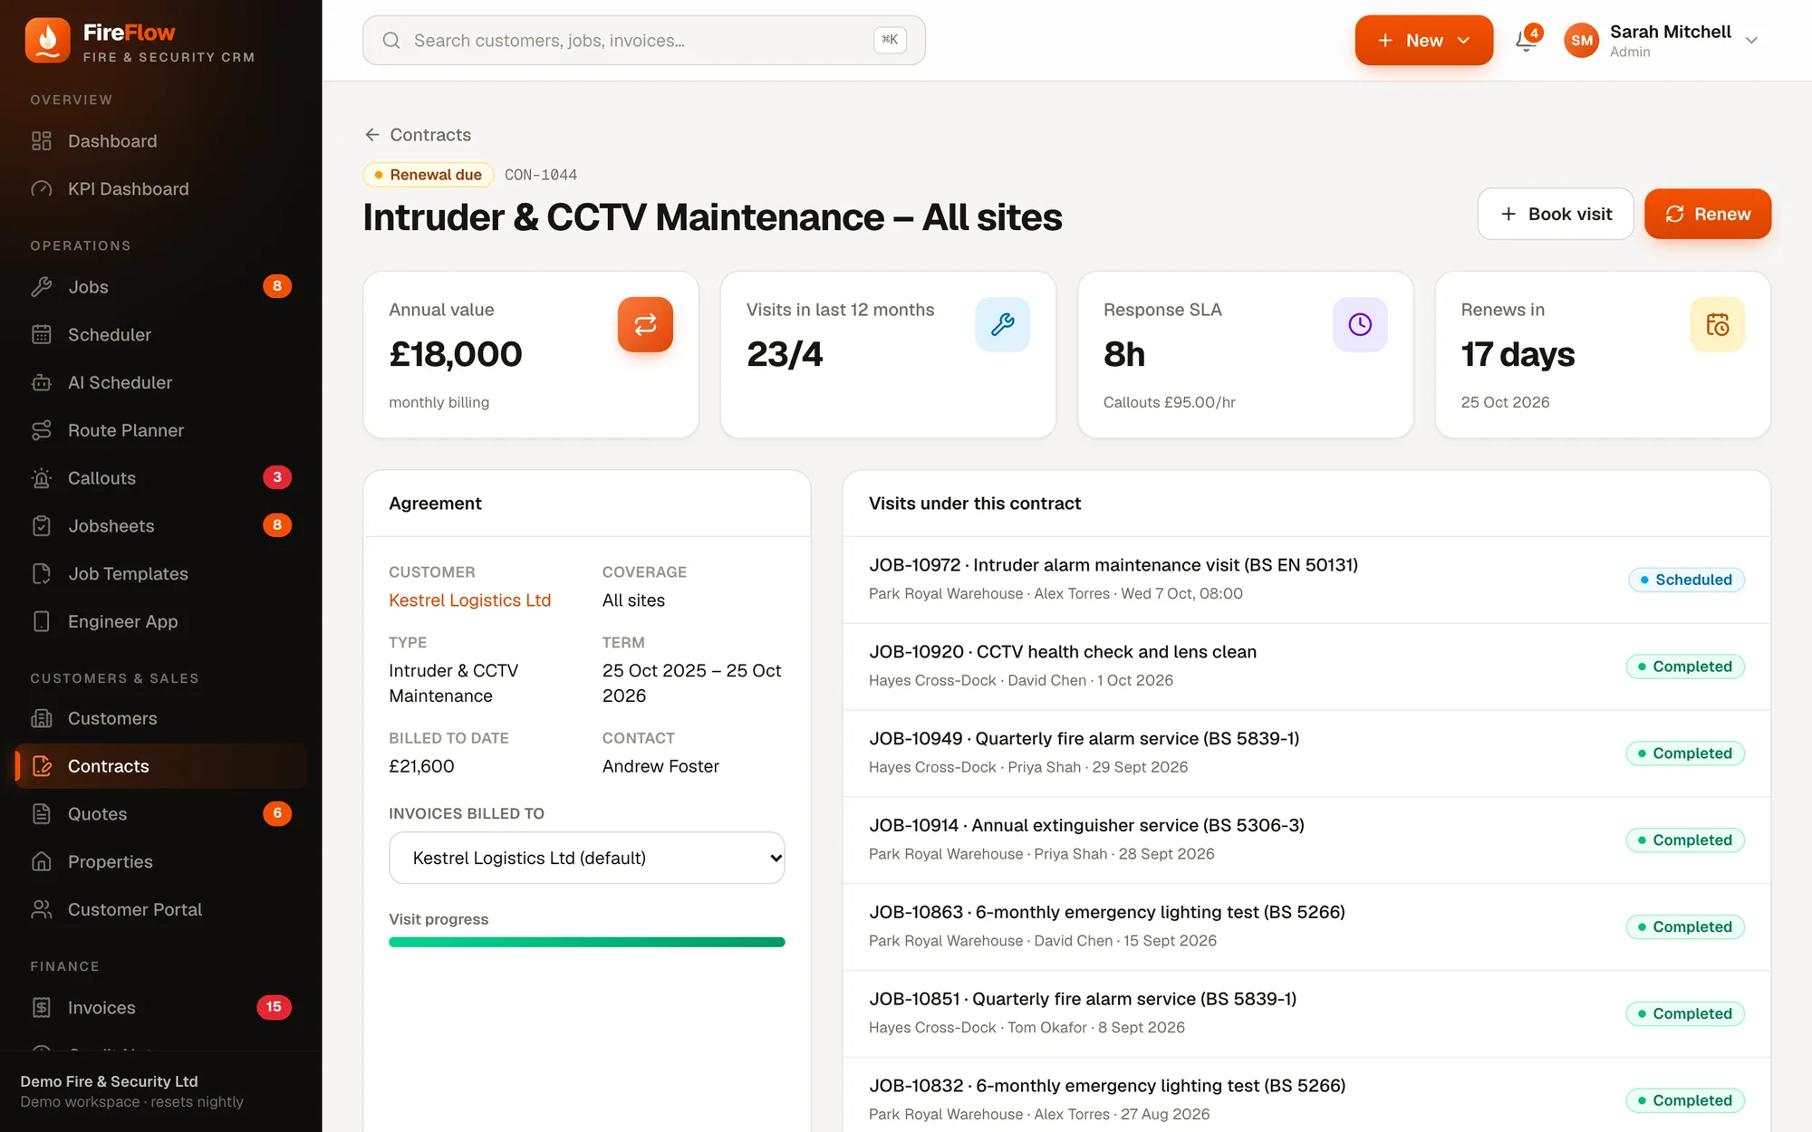Click the search magnifier icon
1812x1132 pixels.
tap(391, 41)
